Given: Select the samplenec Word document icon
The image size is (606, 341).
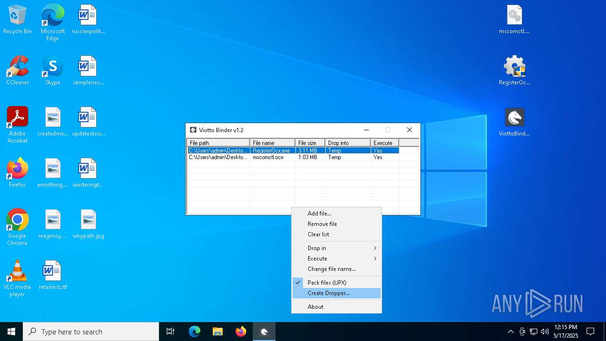Looking at the screenshot, I should (88, 71).
